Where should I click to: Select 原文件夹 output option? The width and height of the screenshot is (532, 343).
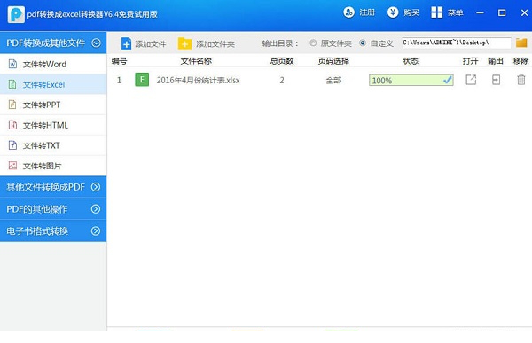tap(313, 43)
